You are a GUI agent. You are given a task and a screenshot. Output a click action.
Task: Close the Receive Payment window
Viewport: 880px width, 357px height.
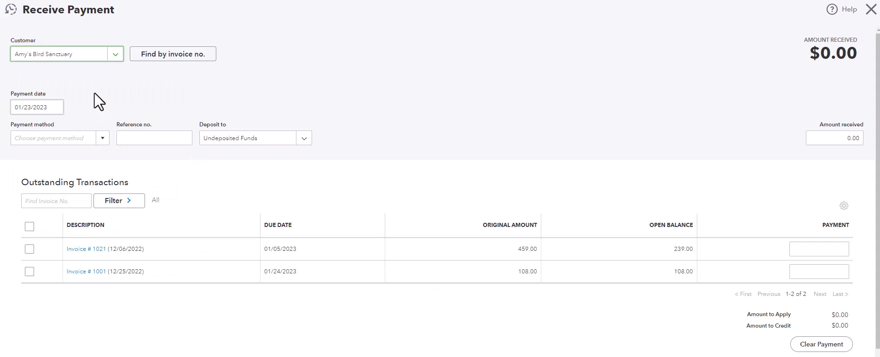871,9
